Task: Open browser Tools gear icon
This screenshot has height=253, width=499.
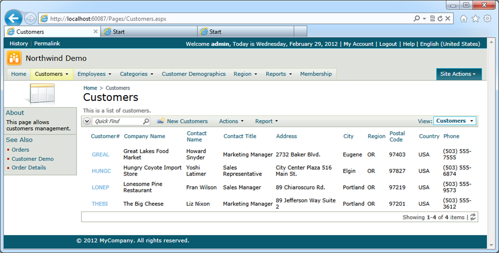Action: click(487, 19)
